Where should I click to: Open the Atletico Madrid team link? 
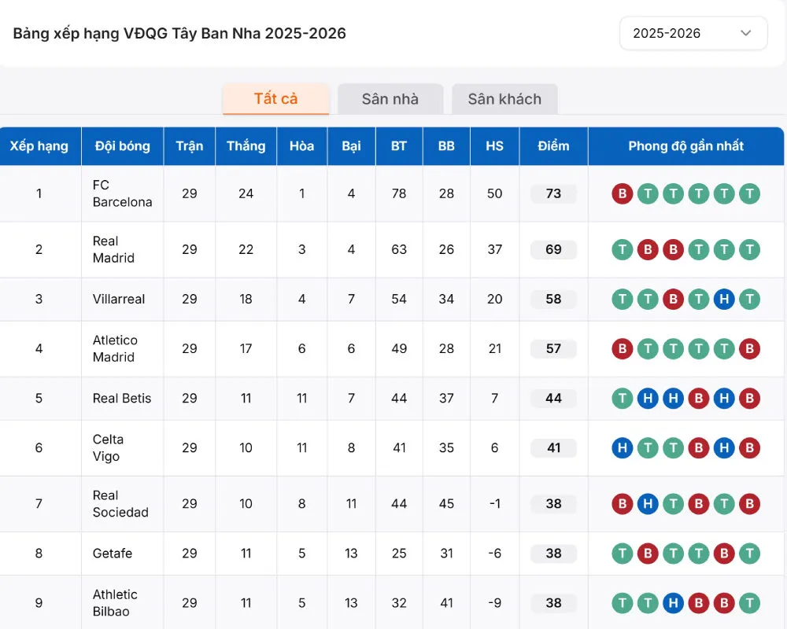(x=115, y=348)
